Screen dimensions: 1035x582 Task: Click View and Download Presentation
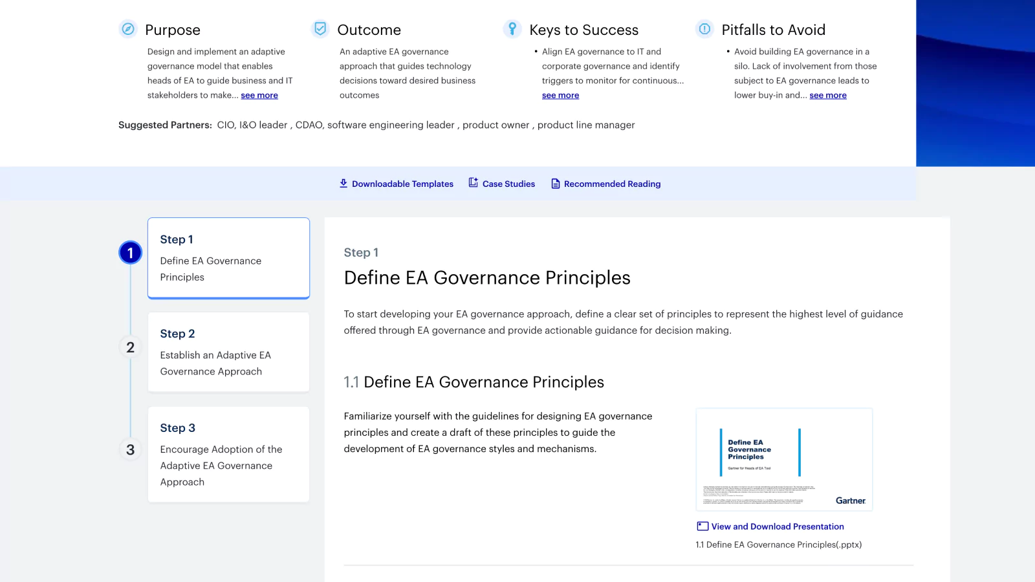pyautogui.click(x=777, y=526)
